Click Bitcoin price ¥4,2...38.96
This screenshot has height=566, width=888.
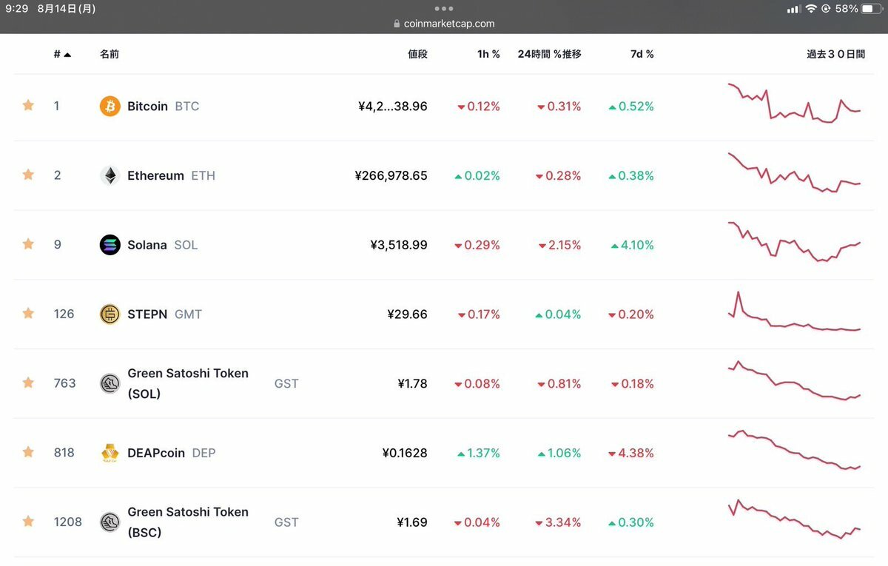(x=392, y=107)
